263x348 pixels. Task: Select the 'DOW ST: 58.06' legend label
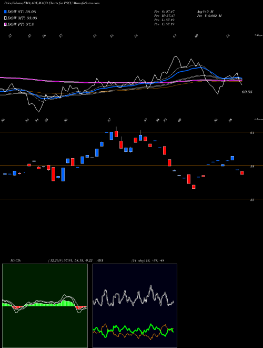click(x=22, y=12)
